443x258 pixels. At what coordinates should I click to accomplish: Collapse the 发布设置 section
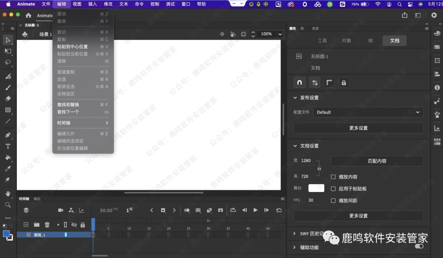(295, 98)
